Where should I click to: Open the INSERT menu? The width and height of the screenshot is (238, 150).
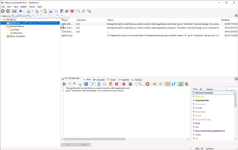click(x=23, y=7)
